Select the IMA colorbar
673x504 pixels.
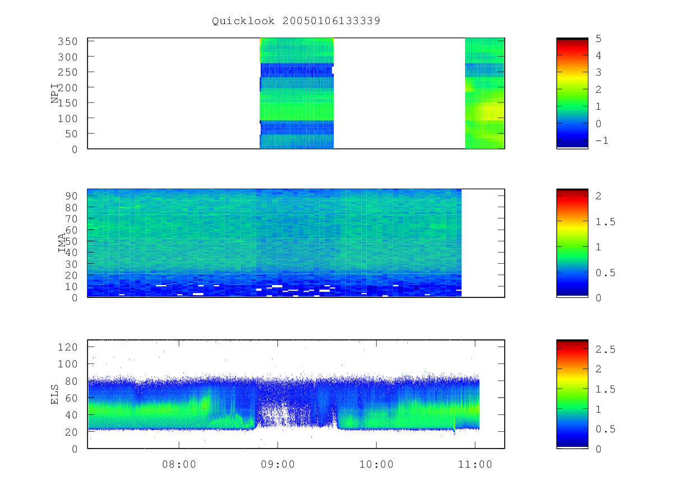(x=572, y=243)
